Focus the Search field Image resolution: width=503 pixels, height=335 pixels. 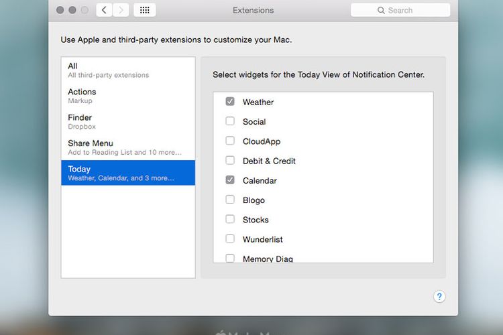[x=400, y=10]
